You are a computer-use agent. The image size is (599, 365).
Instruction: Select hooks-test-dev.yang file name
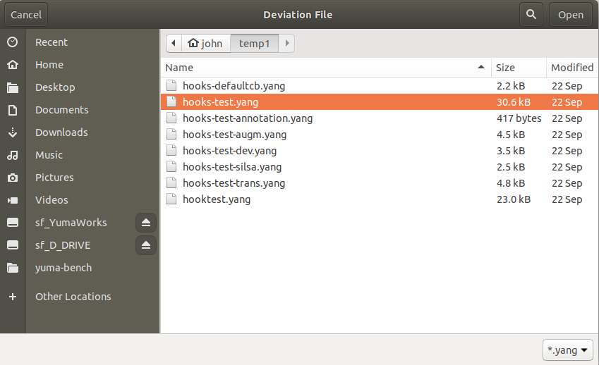(229, 151)
